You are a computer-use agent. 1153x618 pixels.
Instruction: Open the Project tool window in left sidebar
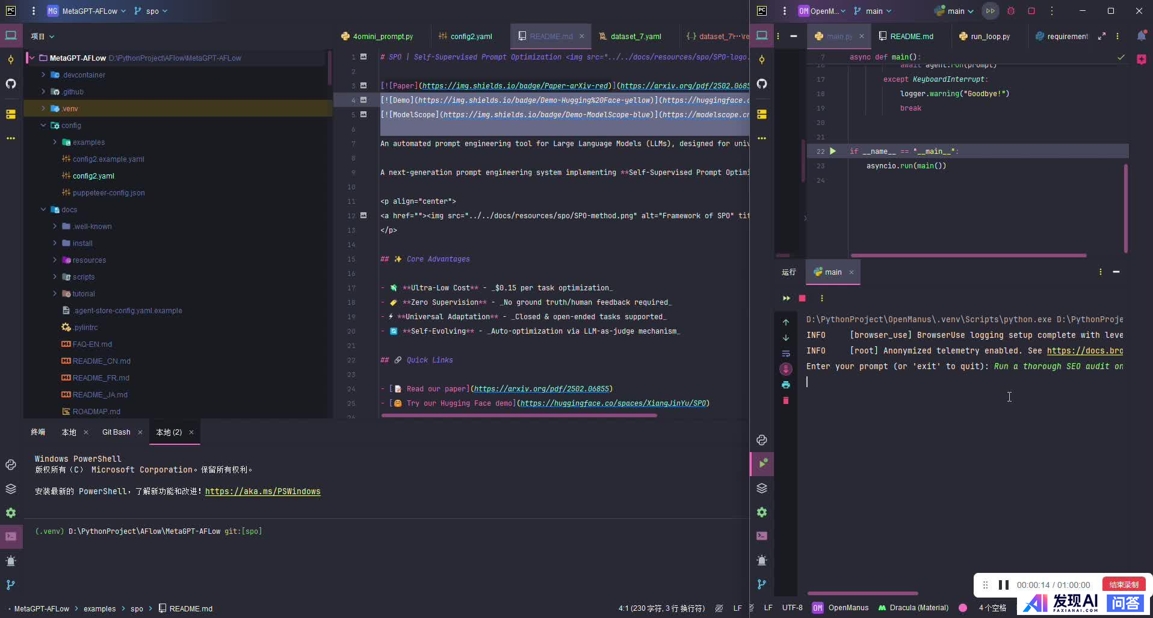tap(11, 35)
